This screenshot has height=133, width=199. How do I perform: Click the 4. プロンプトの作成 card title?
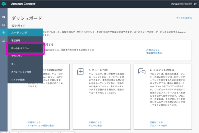pos(162,70)
